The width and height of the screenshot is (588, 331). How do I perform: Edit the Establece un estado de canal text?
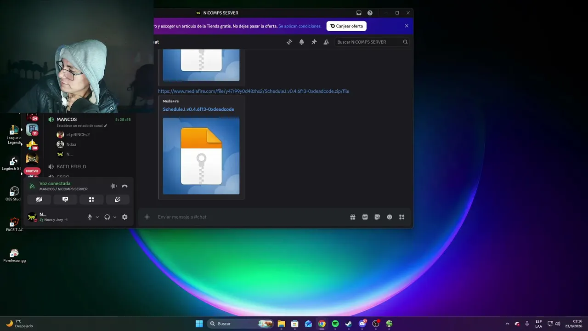pyautogui.click(x=82, y=126)
